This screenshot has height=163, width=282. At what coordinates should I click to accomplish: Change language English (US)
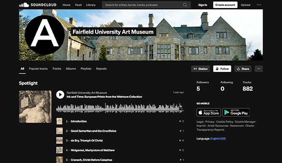pos(218,139)
